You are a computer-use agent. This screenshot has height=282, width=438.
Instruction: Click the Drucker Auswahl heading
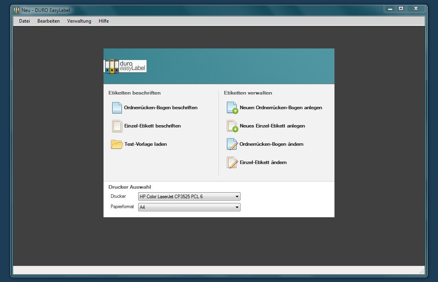coord(130,187)
